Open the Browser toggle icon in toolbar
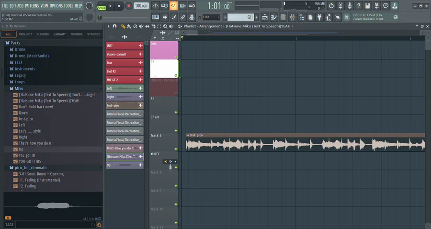 point(301,17)
